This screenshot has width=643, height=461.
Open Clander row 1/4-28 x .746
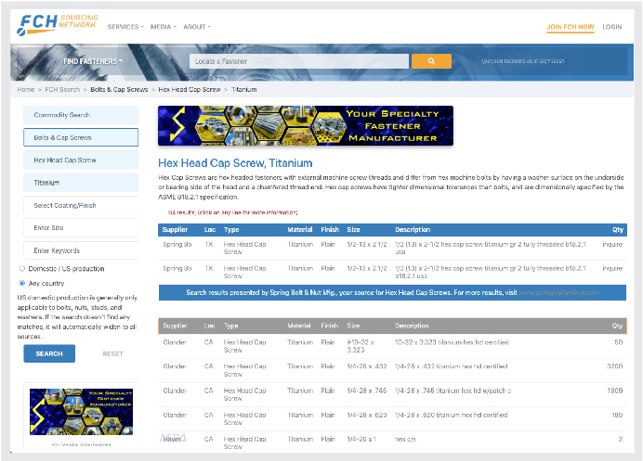coord(392,394)
